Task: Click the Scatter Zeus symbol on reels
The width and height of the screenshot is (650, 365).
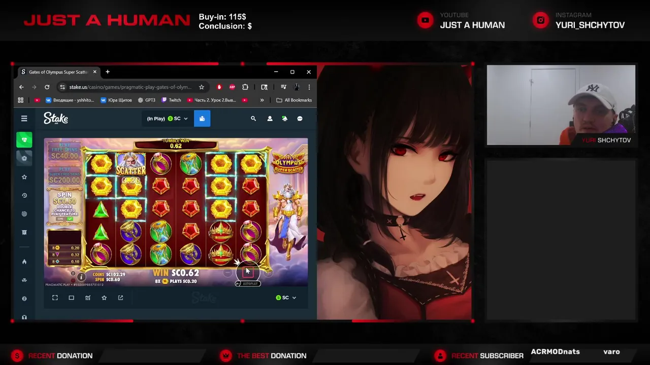Action: pyautogui.click(x=131, y=164)
